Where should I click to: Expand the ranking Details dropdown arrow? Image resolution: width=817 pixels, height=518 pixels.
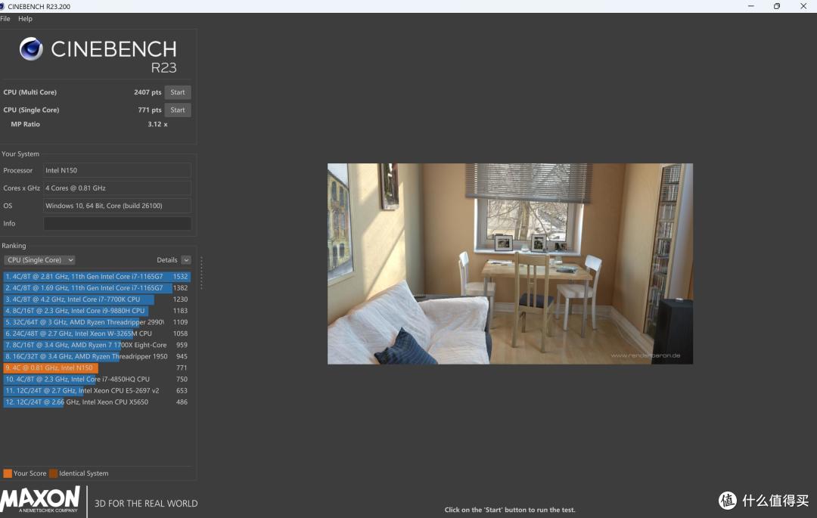tap(186, 260)
